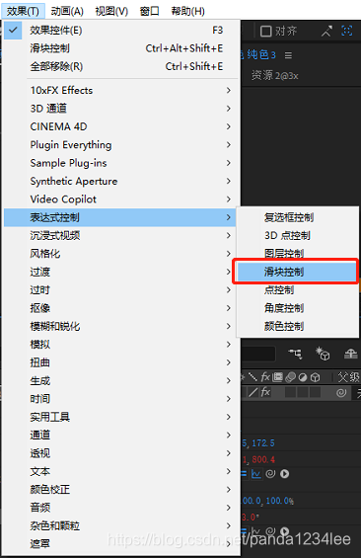Viewport: 361px width, 558px height.
Task: Choose the red-boxed 滑块控制 submenu item
Action: point(298,272)
